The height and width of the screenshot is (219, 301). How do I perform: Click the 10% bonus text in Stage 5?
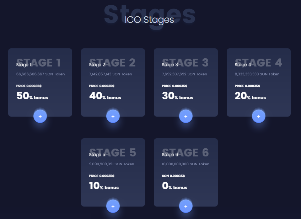click(x=104, y=186)
